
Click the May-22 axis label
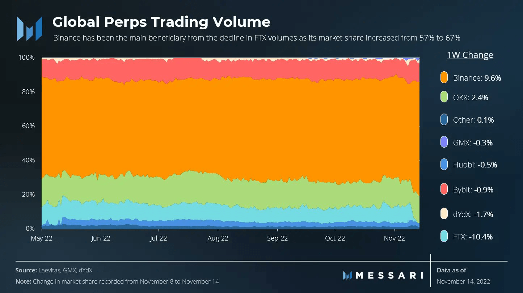pyautogui.click(x=42, y=238)
